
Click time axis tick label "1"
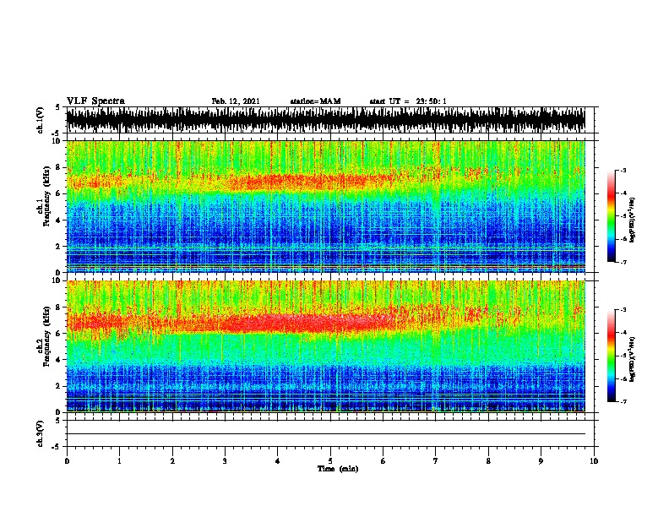click(119, 461)
